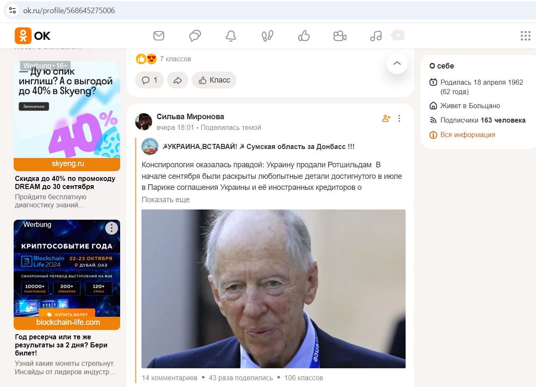Click the Живет в Больцано entry
Image resolution: width=536 pixels, height=387 pixels.
coord(465,106)
